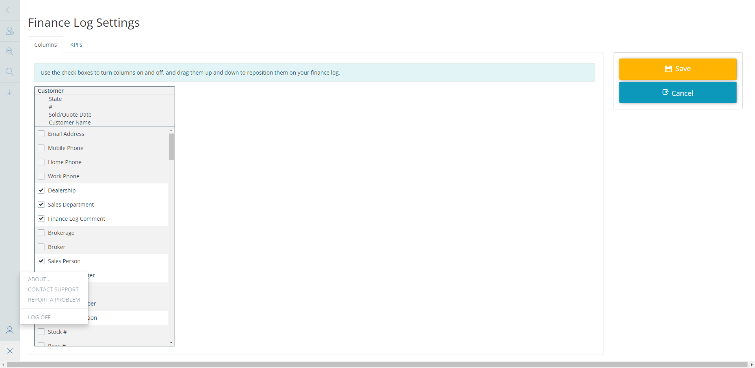The width and height of the screenshot is (755, 368).
Task: Open About... from the user menu
Action: tap(39, 279)
